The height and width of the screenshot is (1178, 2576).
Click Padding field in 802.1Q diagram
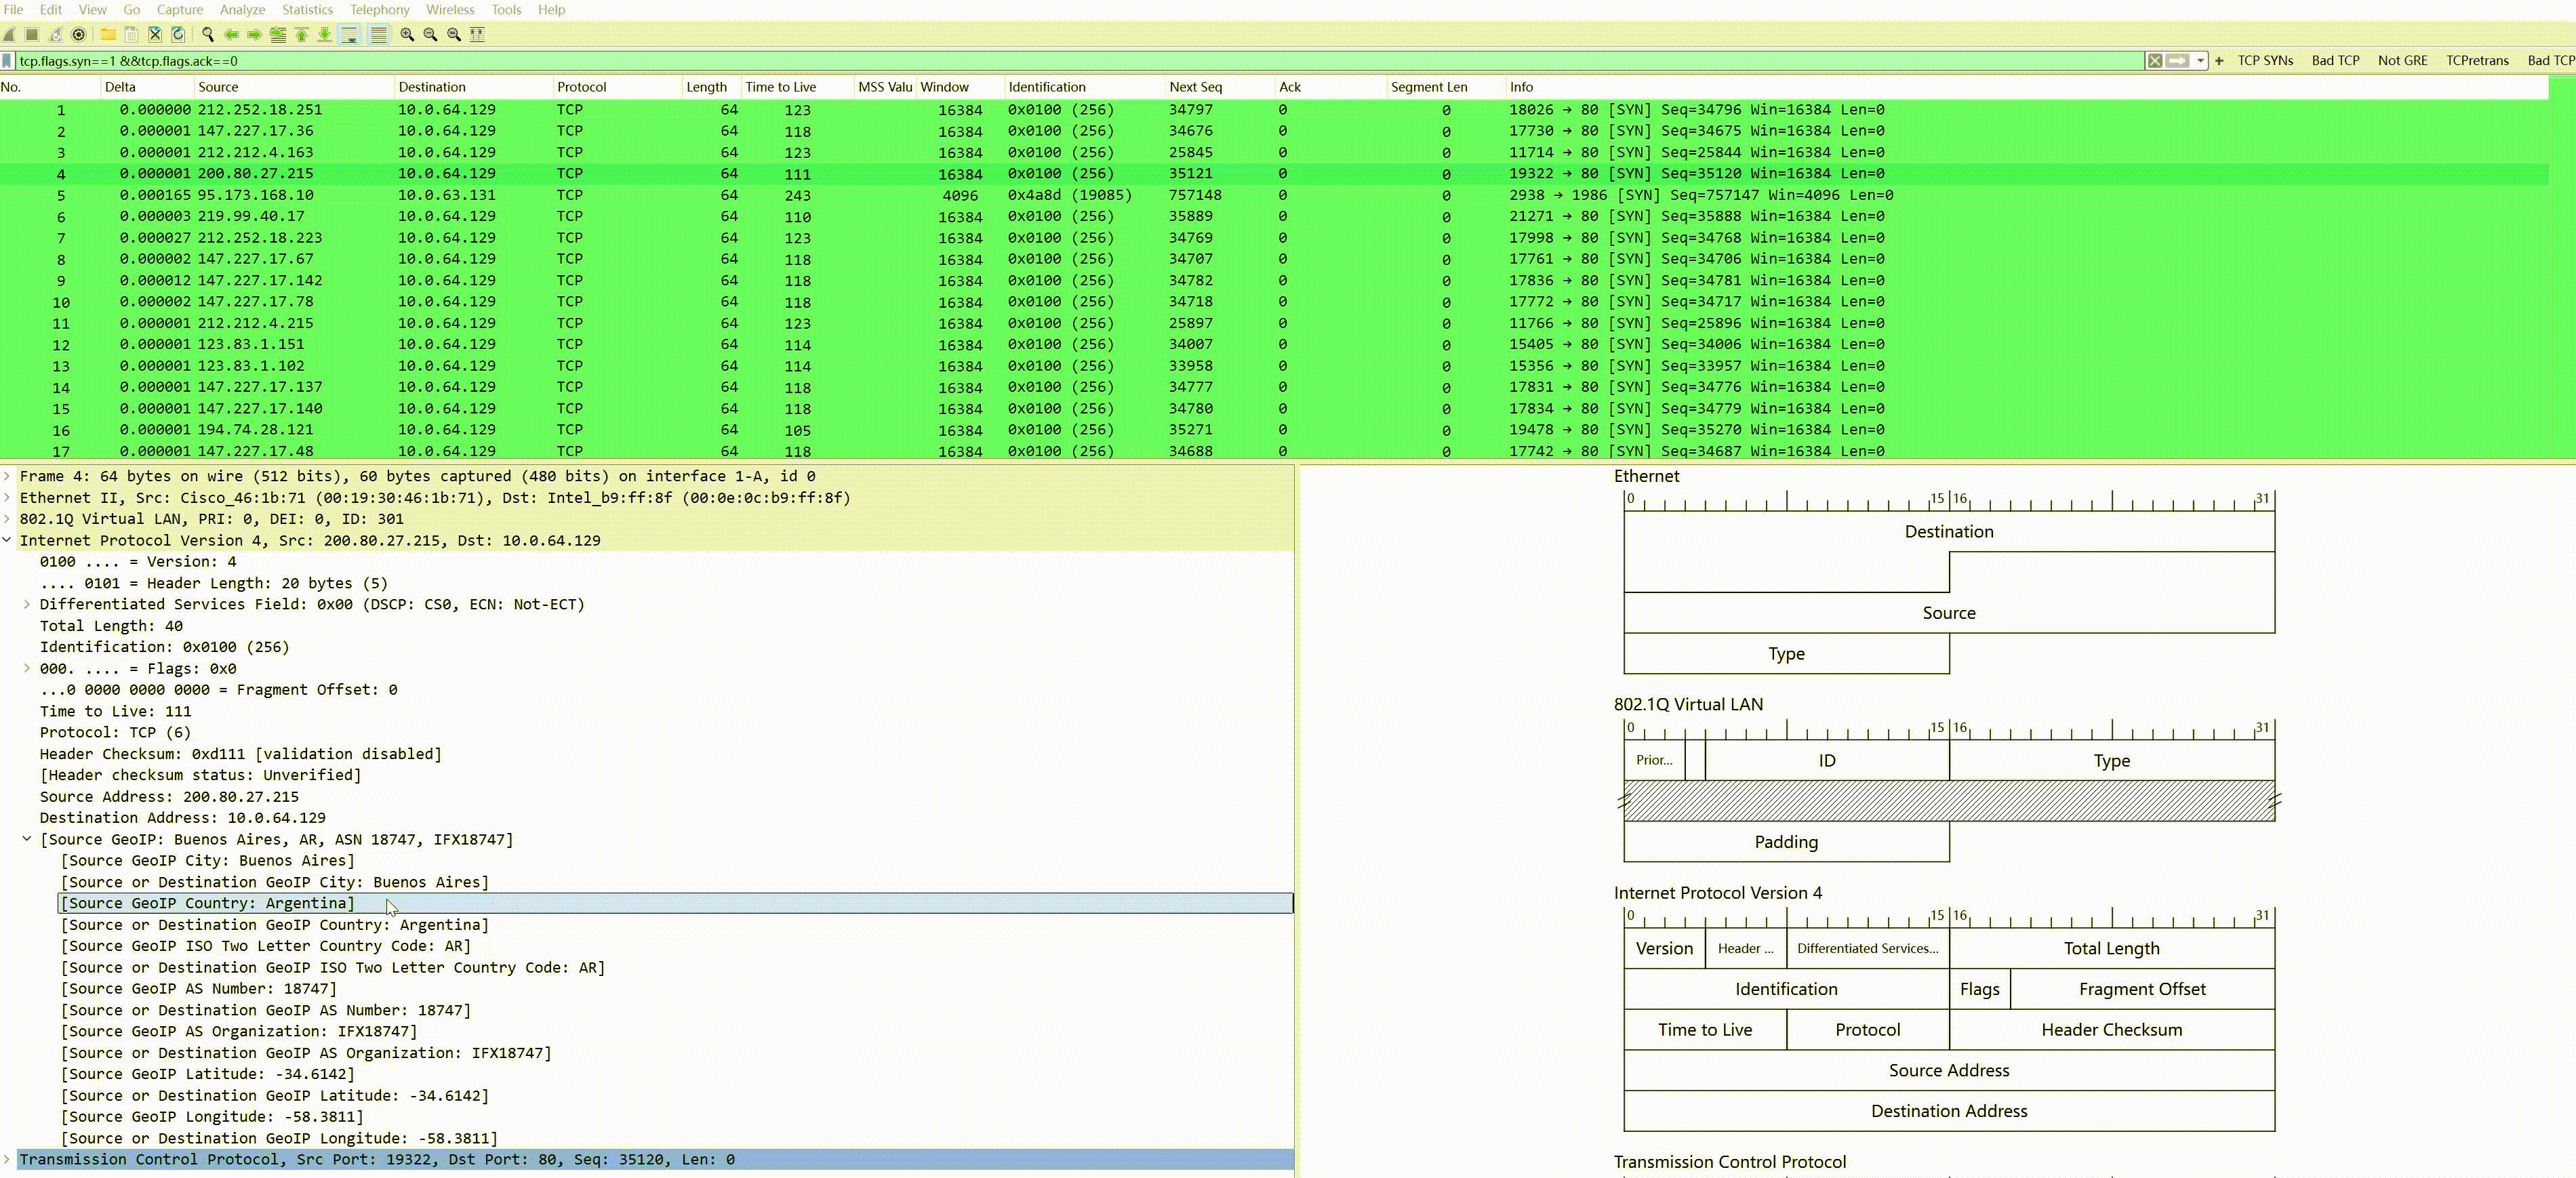click(1786, 842)
